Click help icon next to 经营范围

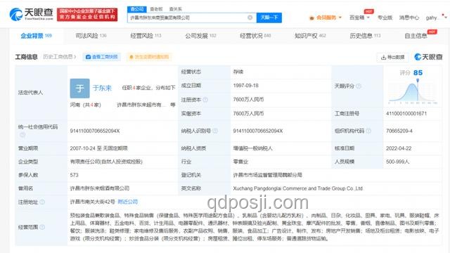click(x=42, y=227)
